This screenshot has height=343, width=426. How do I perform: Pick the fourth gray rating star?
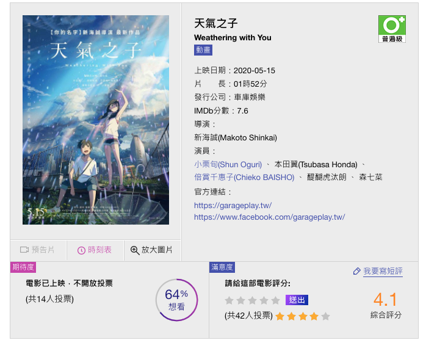point(264,300)
